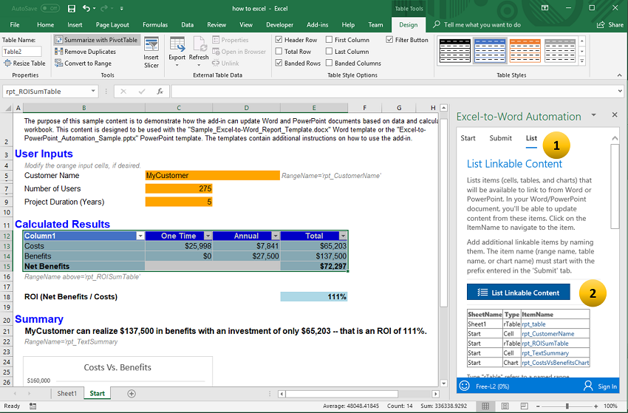Open Column1 filter dropdown

coord(140,236)
